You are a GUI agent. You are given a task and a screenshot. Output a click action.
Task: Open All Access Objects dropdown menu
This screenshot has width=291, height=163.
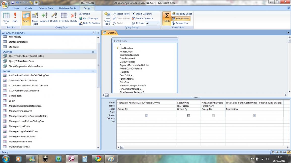pyautogui.click(x=93, y=33)
